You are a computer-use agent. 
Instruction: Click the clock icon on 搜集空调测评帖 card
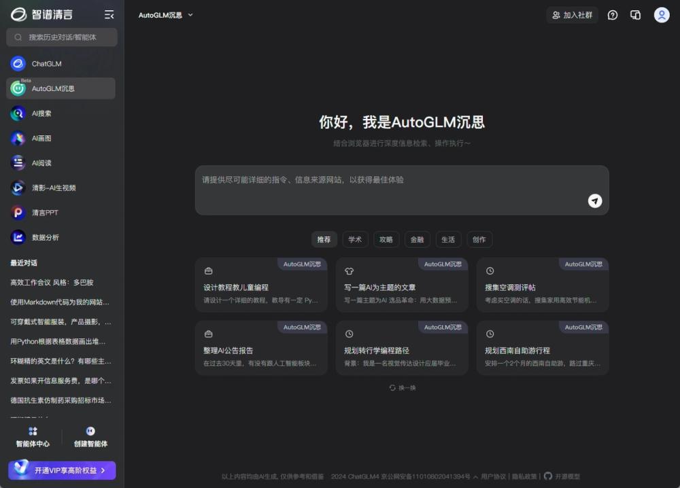[490, 271]
